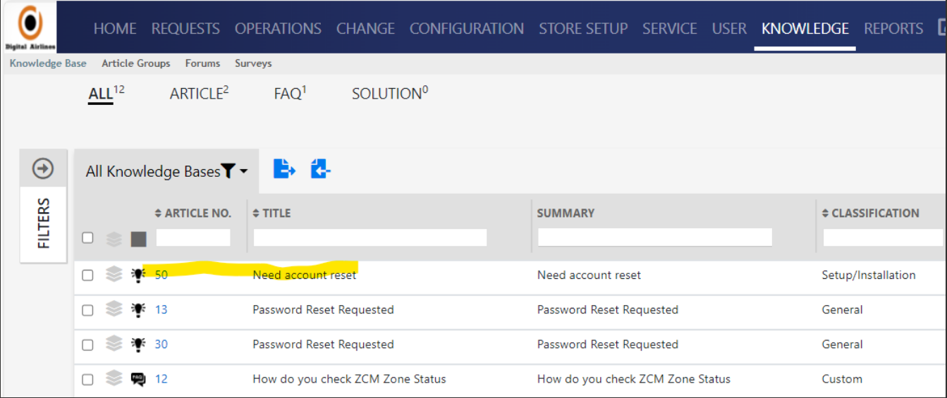Sort by Title column

[x=271, y=213]
